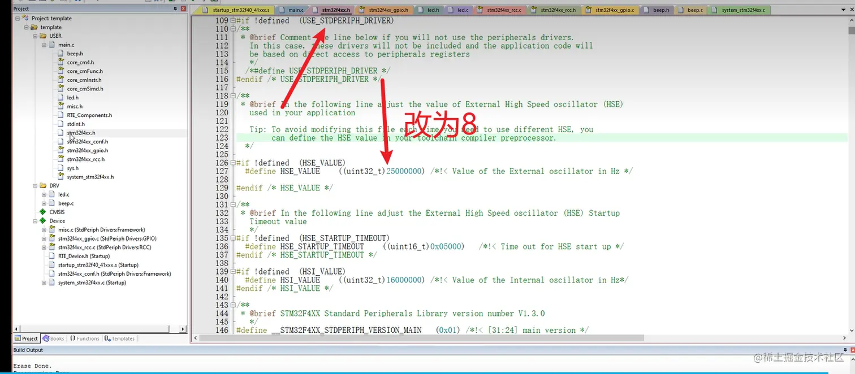The height and width of the screenshot is (374, 855).
Task: Click the file icon beside stm32f4xx_conf.h (StdPeriph Drivers:Framework)
Action: (x=52, y=273)
